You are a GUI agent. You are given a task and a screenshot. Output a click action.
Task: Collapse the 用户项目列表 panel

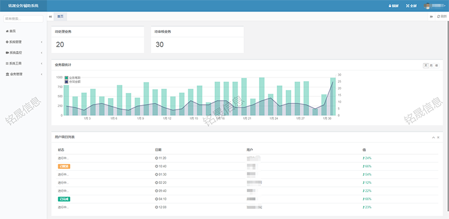pos(433,137)
